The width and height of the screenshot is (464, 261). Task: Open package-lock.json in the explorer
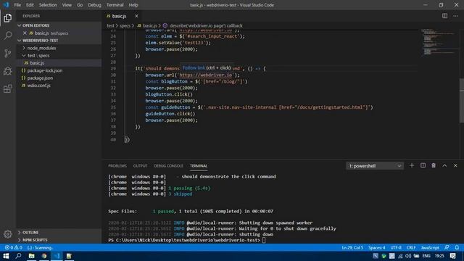click(45, 70)
